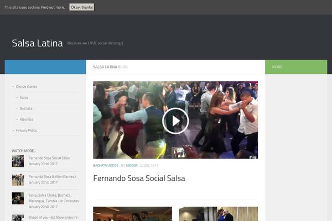Viewport: 332px width, 221px height.
Task: Click the green MORE tab
Action: pyautogui.click(x=296, y=67)
